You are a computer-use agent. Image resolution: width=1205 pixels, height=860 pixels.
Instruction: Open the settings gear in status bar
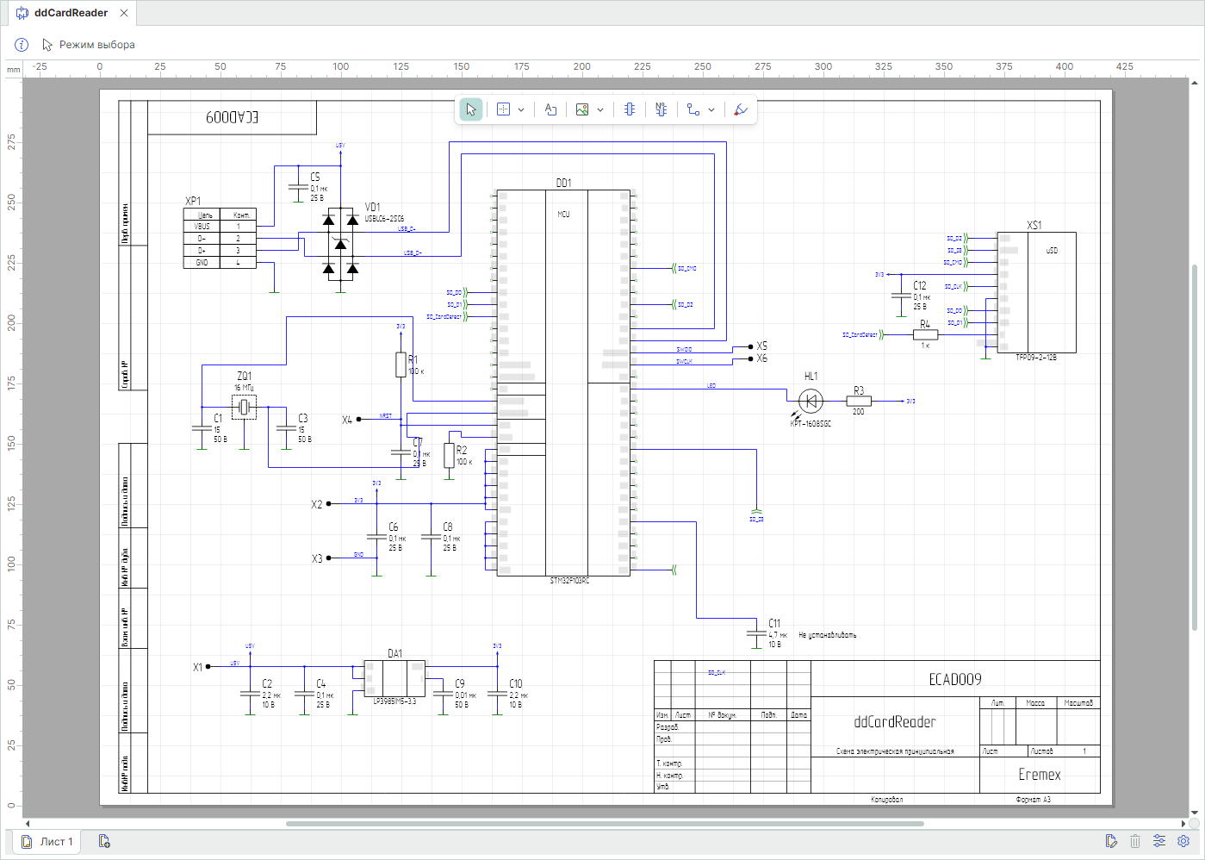click(1183, 841)
